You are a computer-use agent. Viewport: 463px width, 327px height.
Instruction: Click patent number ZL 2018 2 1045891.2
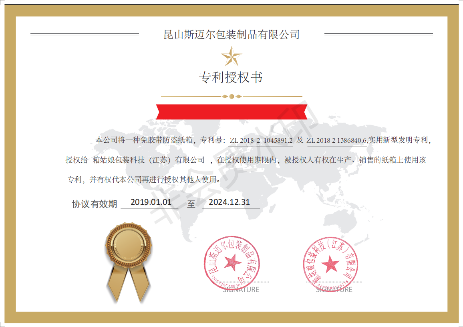pyautogui.click(x=261, y=140)
